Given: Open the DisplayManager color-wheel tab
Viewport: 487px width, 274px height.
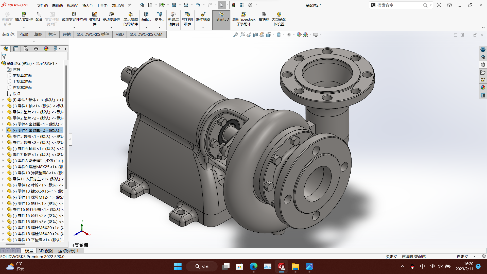Looking at the screenshot, I should (x=46, y=49).
